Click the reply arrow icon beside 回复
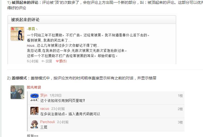Image resolution: width=203 pixels, height=137 pixels. (x=43, y=61)
